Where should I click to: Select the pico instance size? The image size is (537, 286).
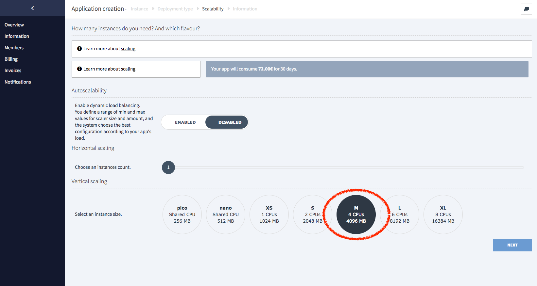pos(182,214)
